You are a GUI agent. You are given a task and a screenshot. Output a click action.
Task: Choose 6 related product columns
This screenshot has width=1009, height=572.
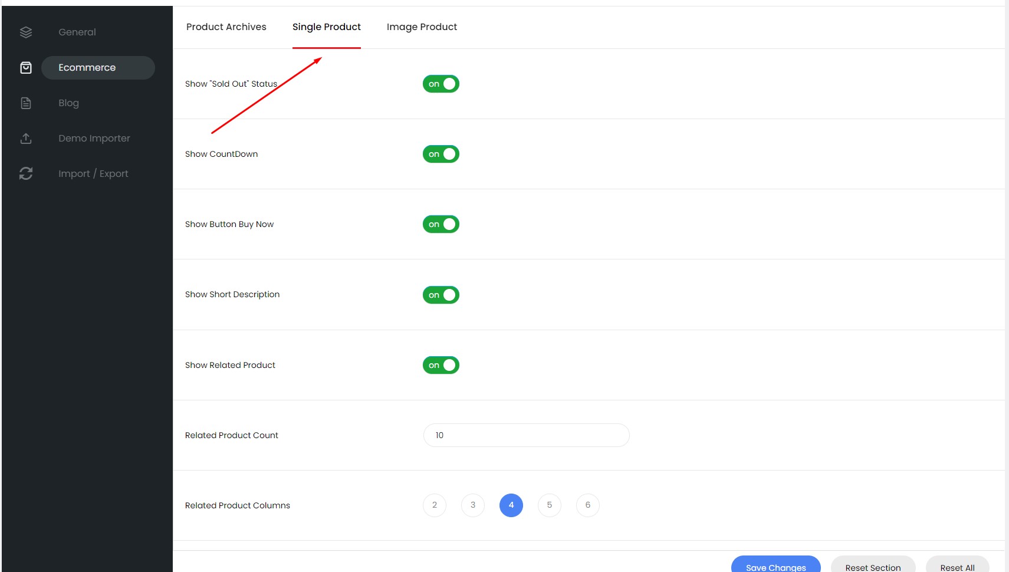(587, 505)
